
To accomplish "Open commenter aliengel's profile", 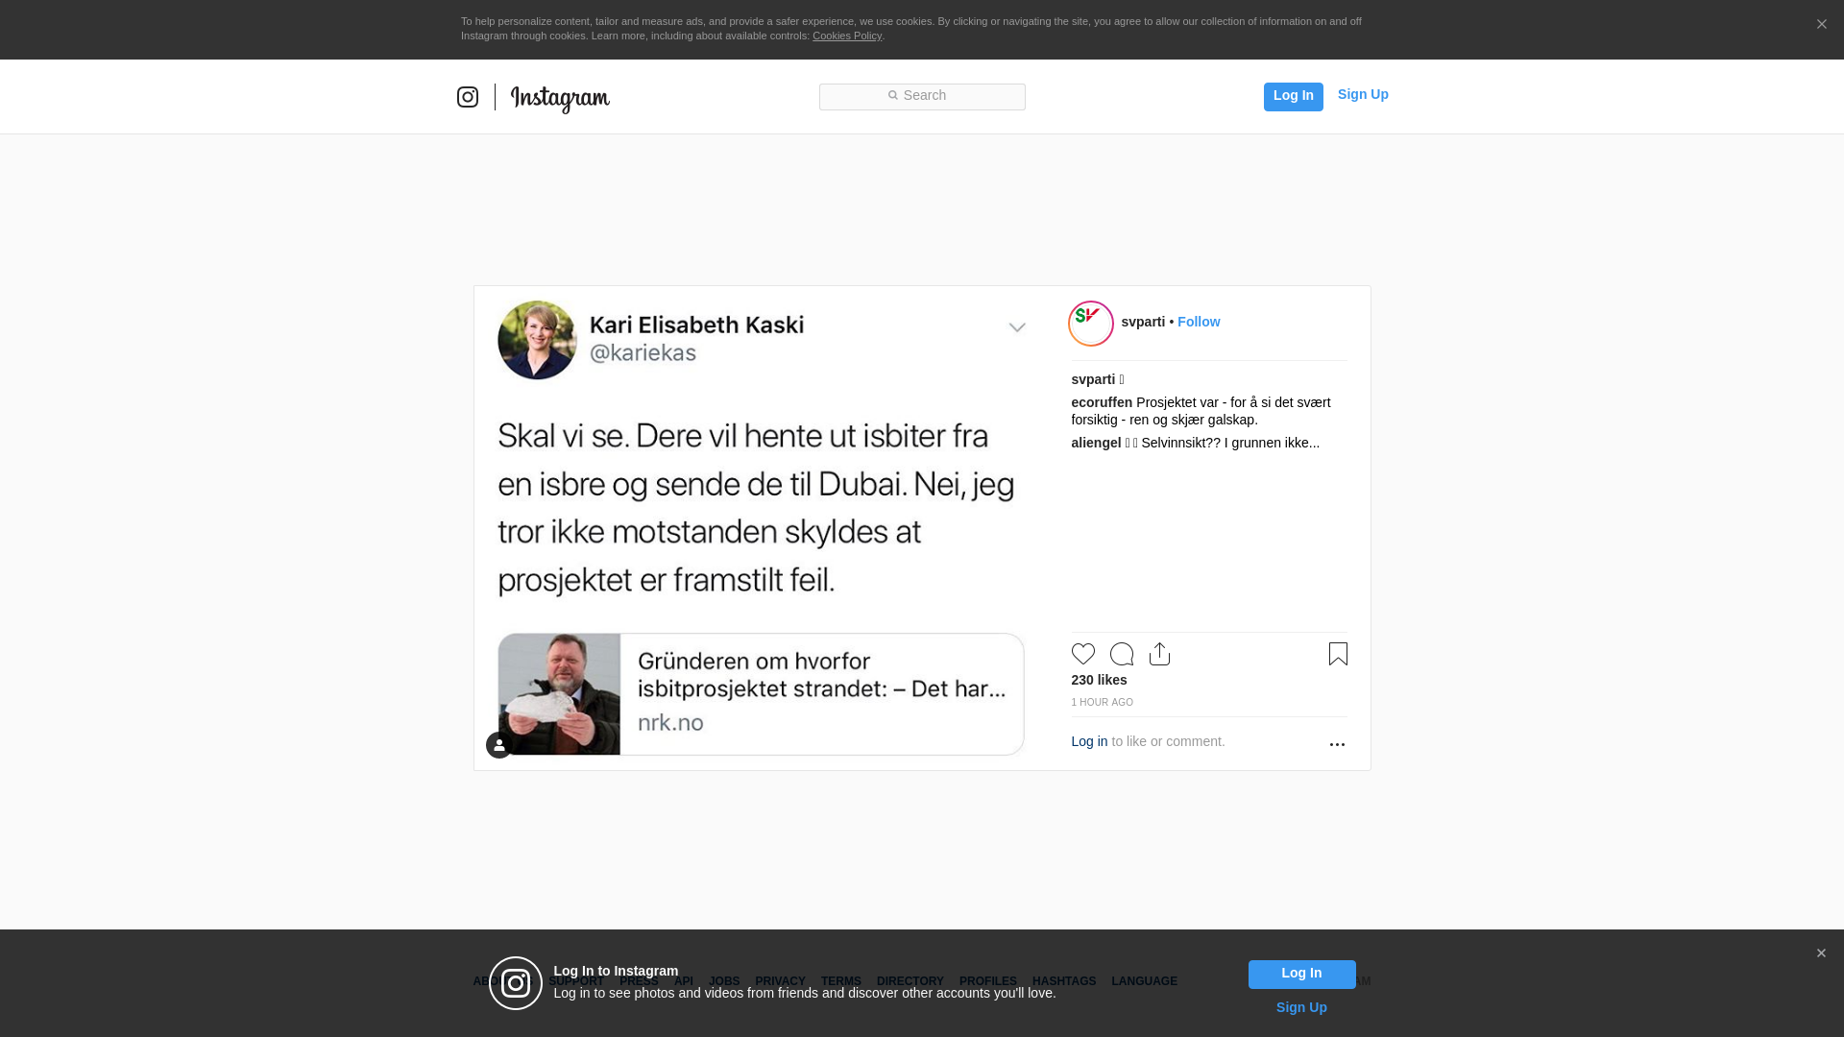I will (1096, 443).
